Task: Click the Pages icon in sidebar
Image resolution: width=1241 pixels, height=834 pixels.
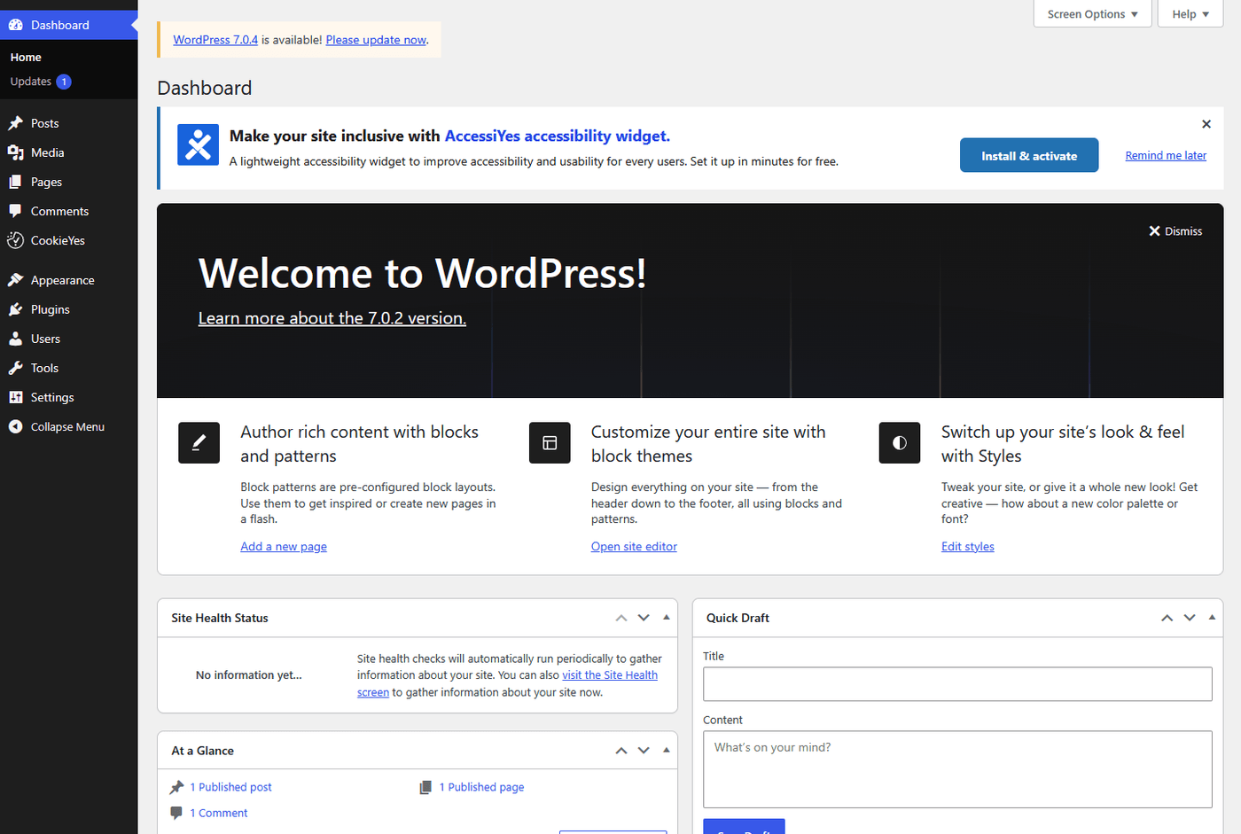Action: tap(15, 182)
